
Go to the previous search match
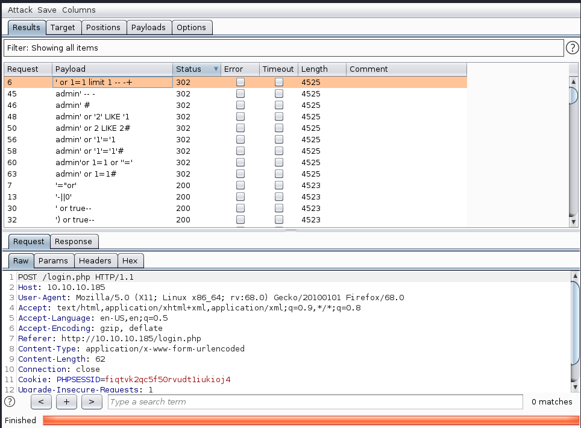[41, 401]
